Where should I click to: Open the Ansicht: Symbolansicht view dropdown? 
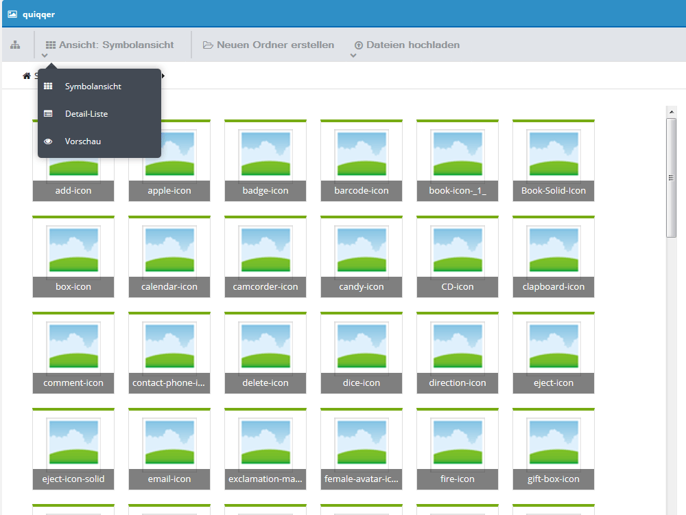pos(109,45)
